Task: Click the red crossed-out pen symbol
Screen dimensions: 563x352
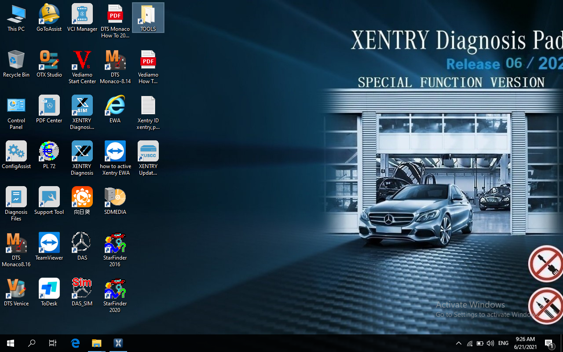Action: pos(546,306)
